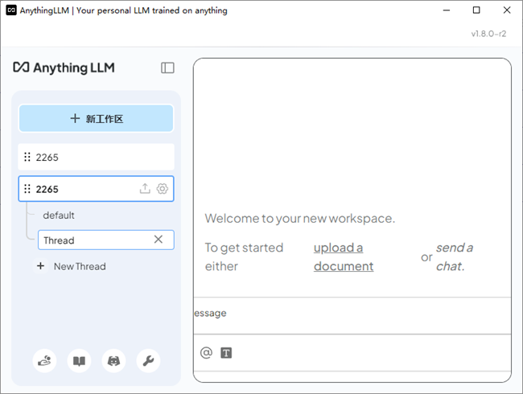Viewport: 523px width, 394px height.
Task: Click the drag handle of the selected 2265 workspace
Action: point(27,189)
